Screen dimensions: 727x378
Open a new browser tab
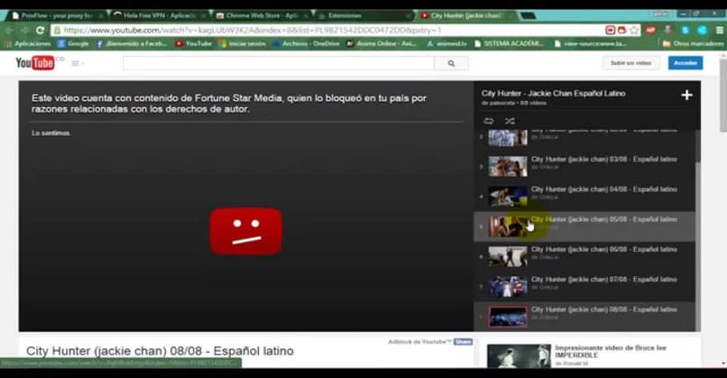click(528, 15)
